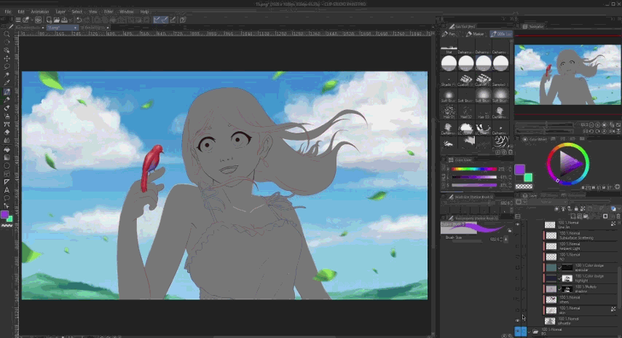Toggle visibility eye of the BG folder
Viewport: 622px width, 338px height.
point(519,331)
